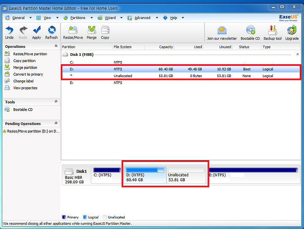The image size is (304, 229).
Task: Collapse the Disk 1 (MBR) group
Action: pos(297,55)
